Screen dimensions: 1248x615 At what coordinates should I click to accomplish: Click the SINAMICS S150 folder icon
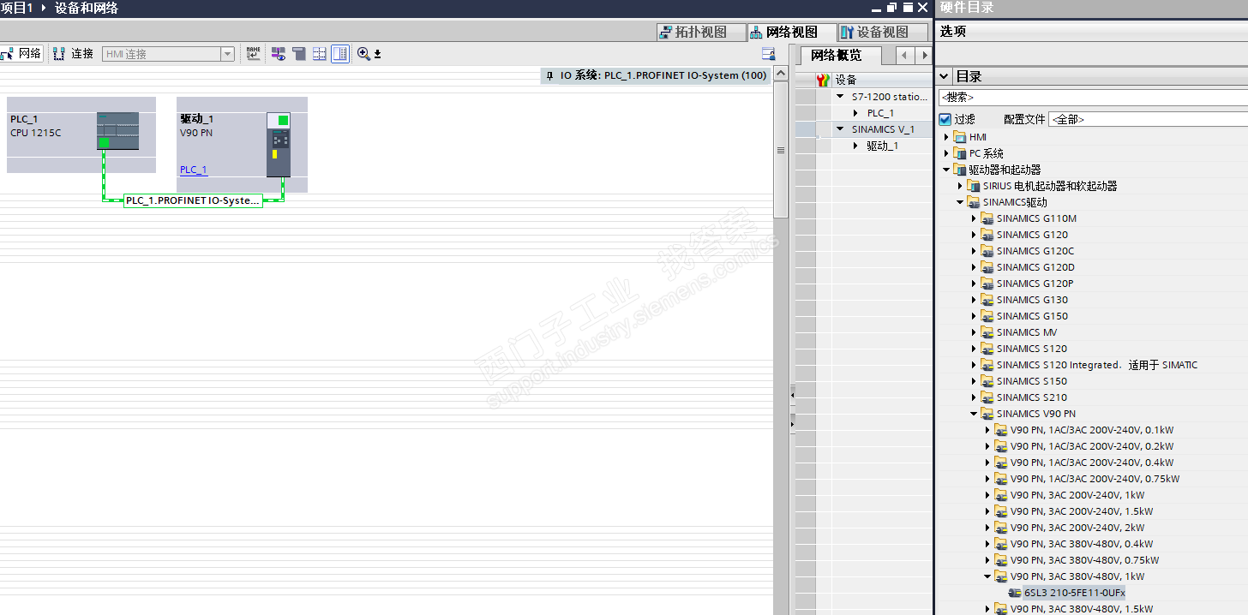[x=987, y=381]
